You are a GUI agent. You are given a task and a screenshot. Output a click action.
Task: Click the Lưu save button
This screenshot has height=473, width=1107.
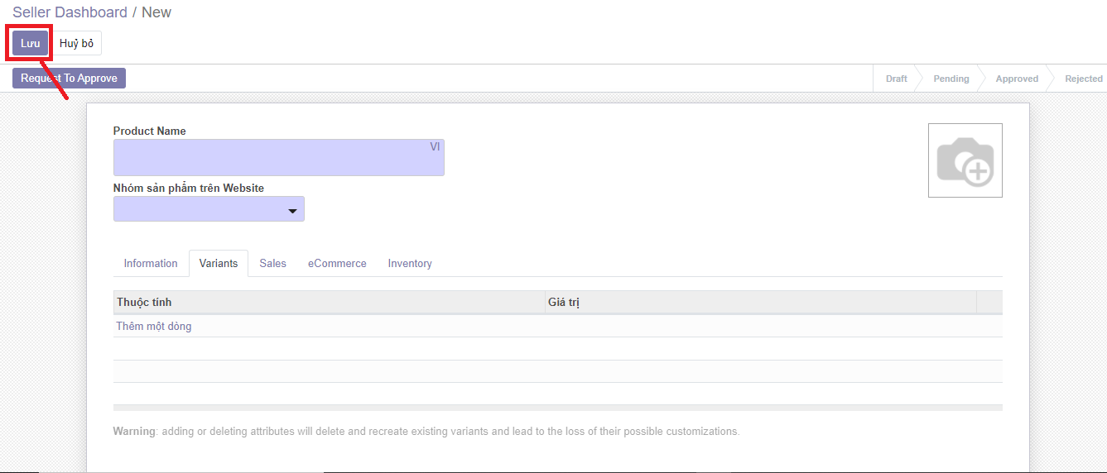[x=30, y=44]
